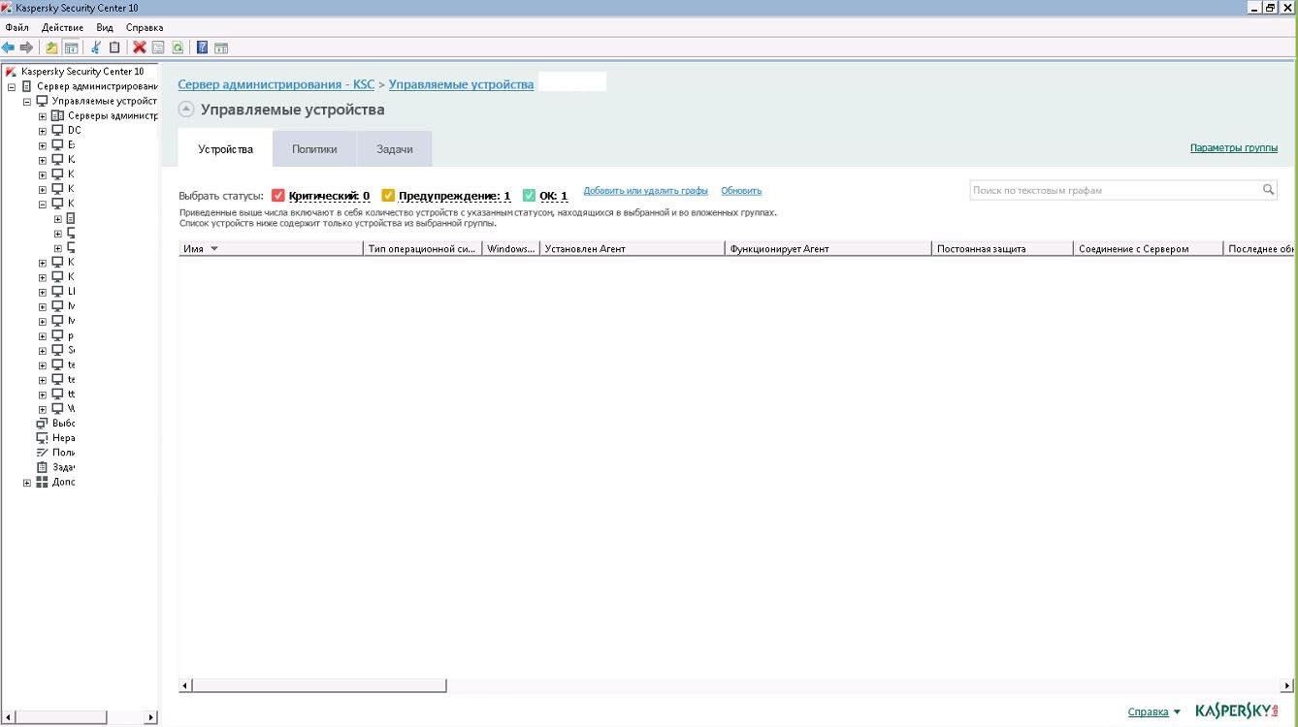Click the Paste clipboard toolbar icon
Image resolution: width=1298 pixels, height=727 pixels.
114,47
